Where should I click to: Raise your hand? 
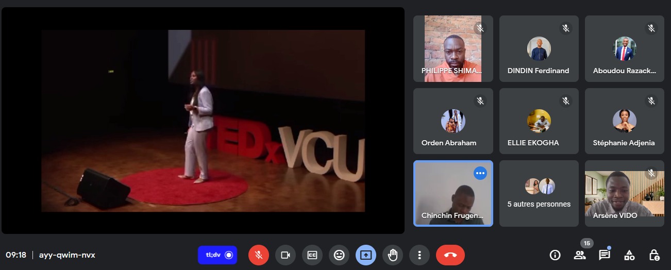pyautogui.click(x=393, y=255)
